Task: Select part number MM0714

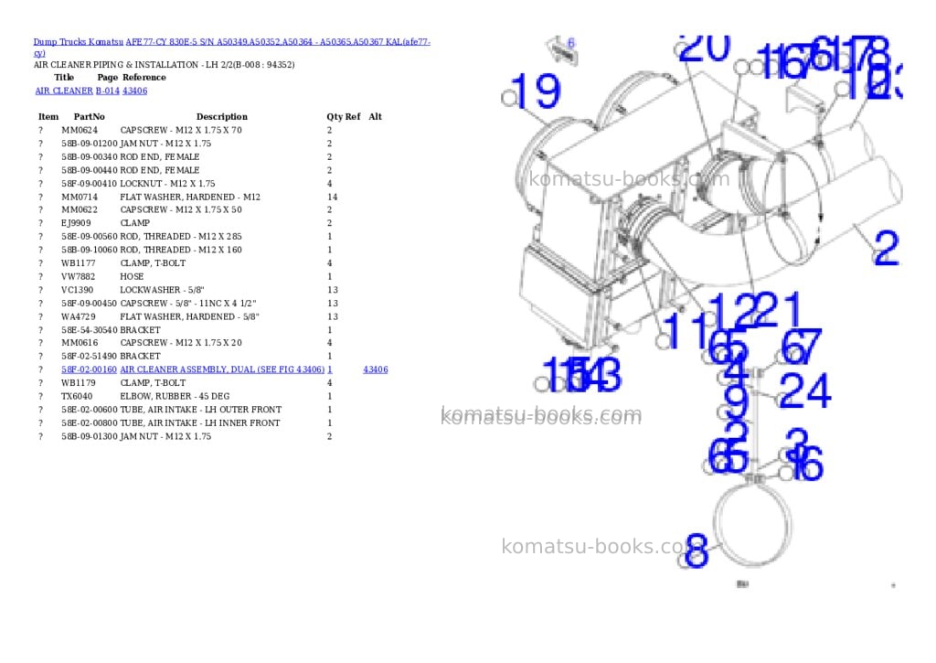Action: point(80,198)
